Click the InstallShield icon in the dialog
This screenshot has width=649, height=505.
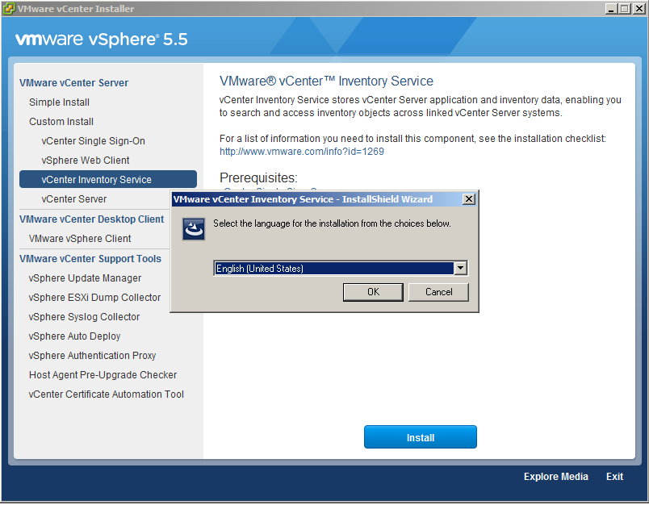pos(194,229)
